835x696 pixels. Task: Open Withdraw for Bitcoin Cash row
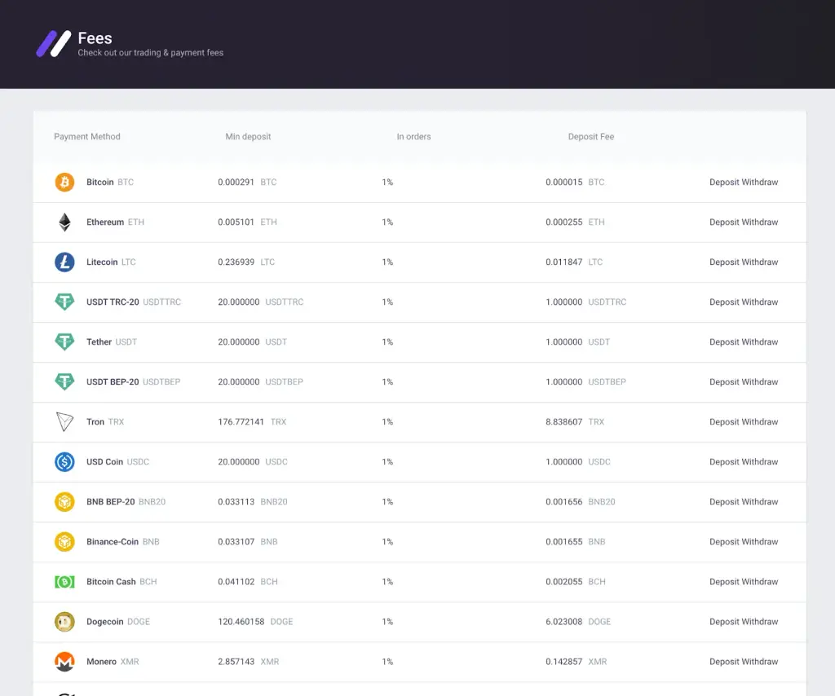point(759,582)
